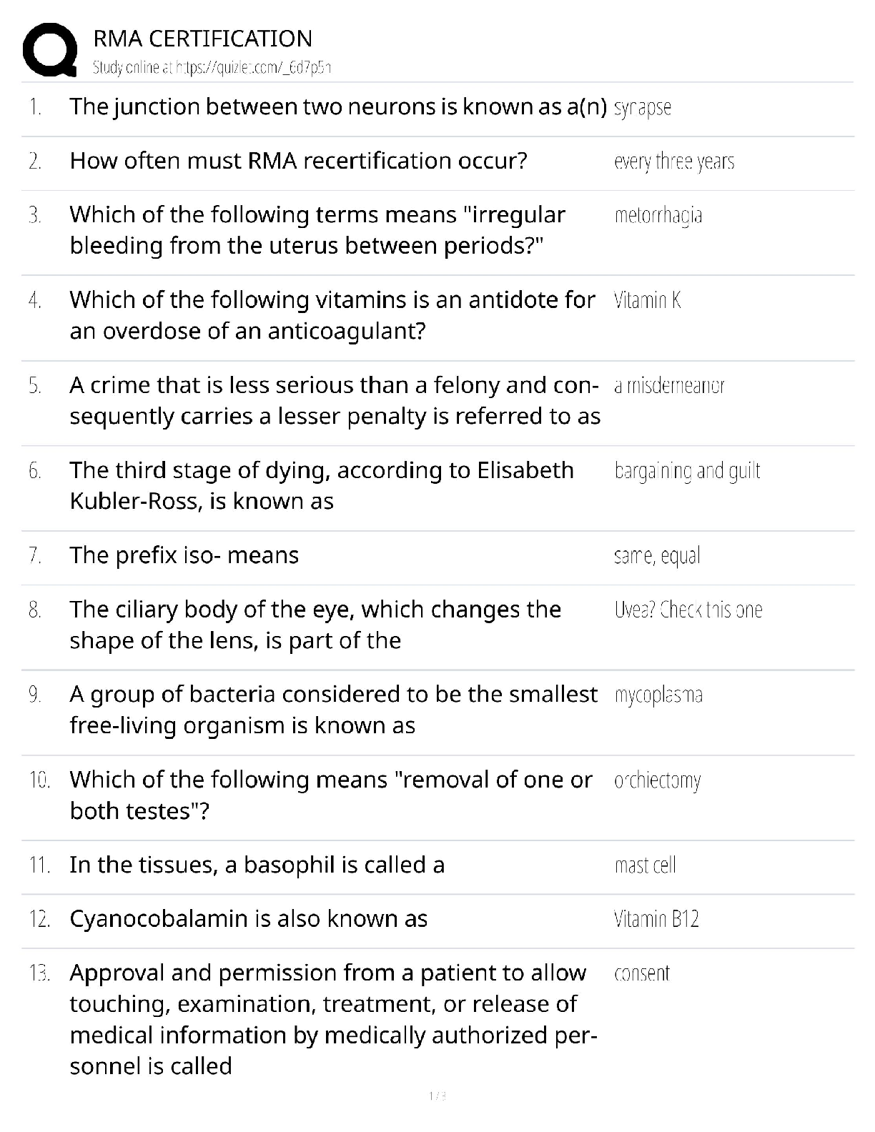Open the quizlet.com study link
Image resolution: width=875 pixels, height=1132 pixels.
coord(212,68)
